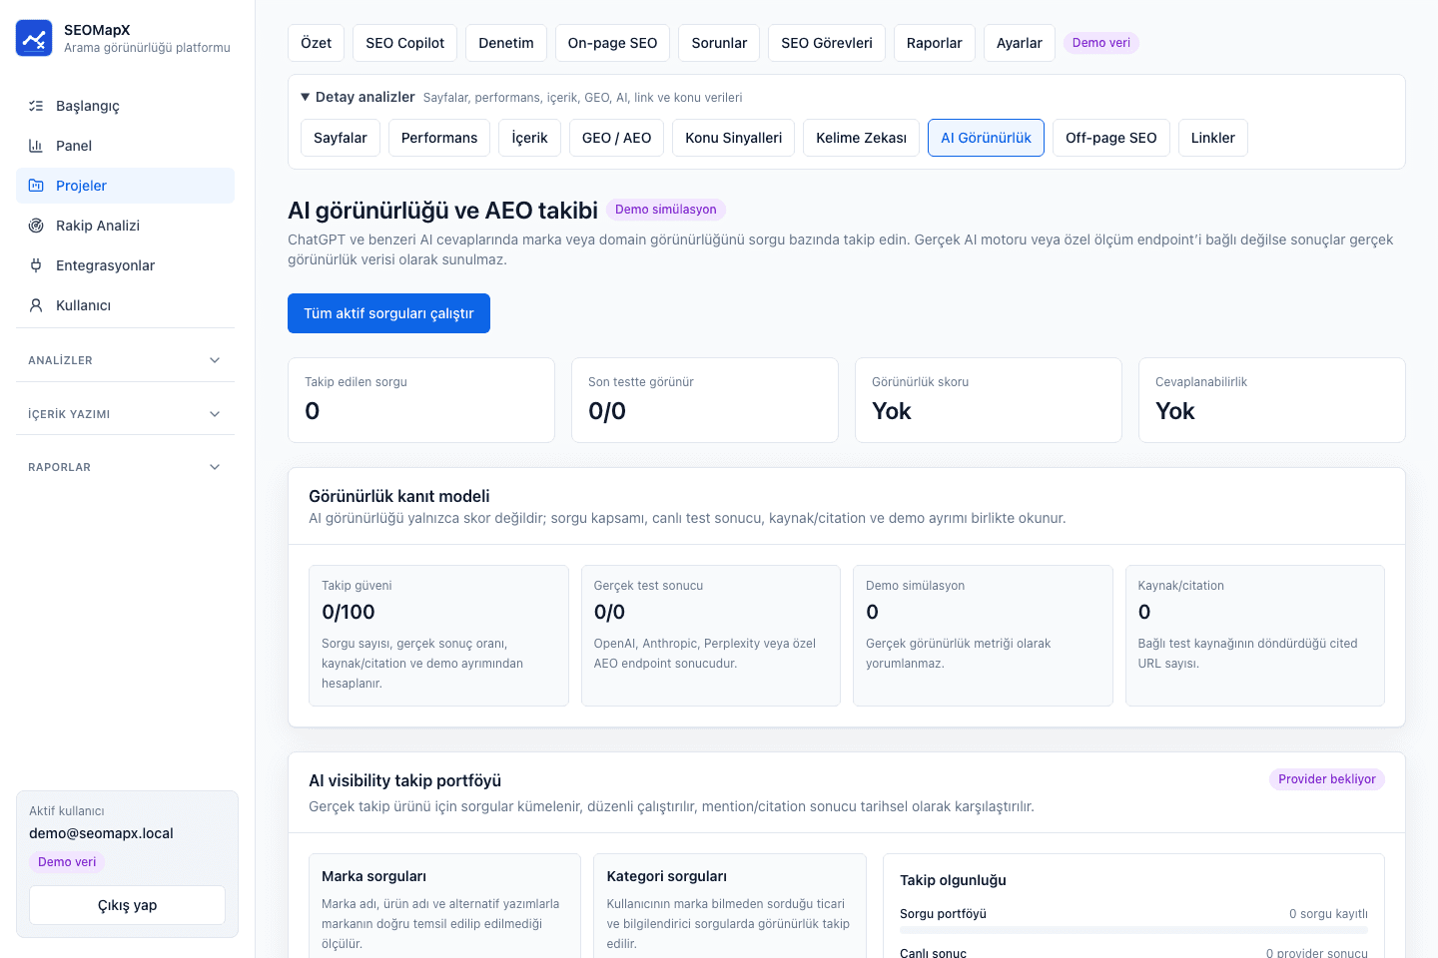Click the Son testte görünür value 0/0

point(607,411)
